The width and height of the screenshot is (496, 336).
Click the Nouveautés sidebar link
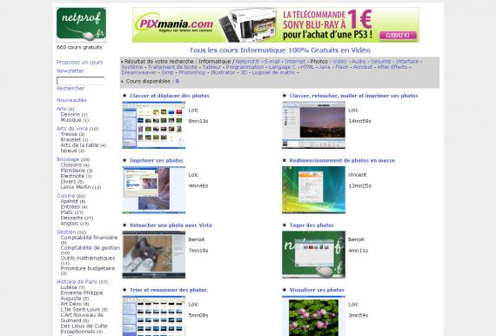[x=71, y=100]
